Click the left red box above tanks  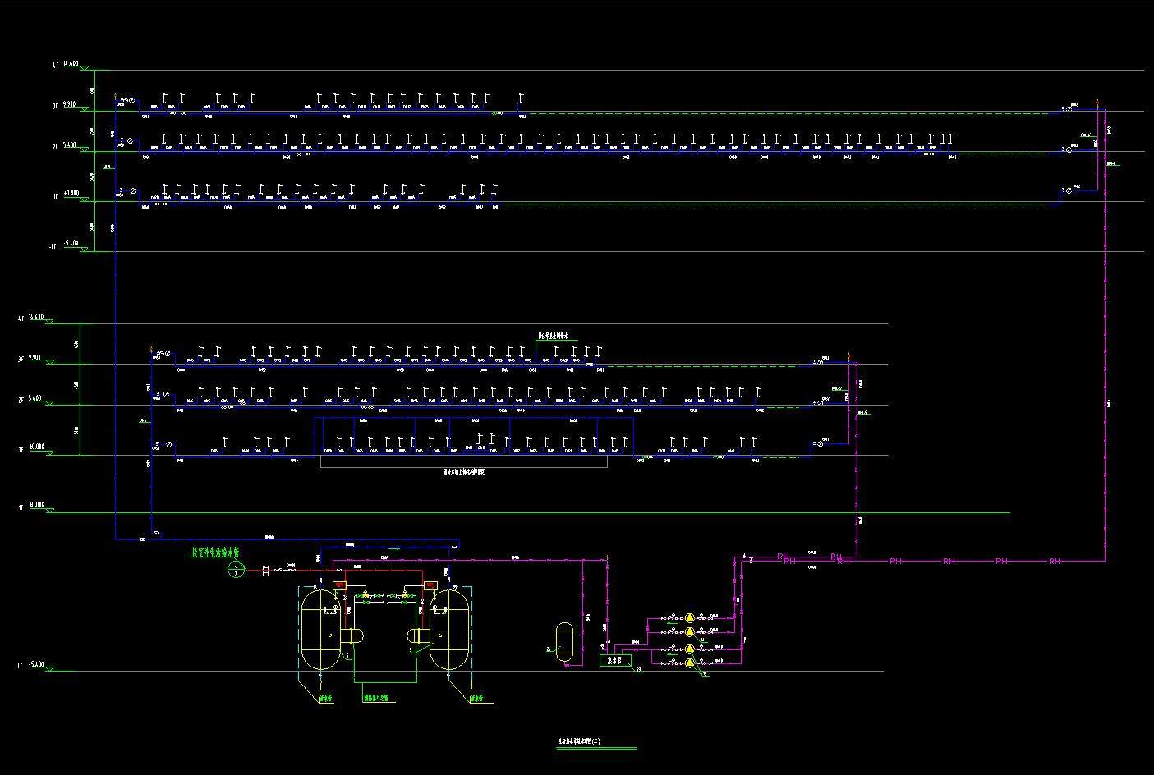point(338,585)
